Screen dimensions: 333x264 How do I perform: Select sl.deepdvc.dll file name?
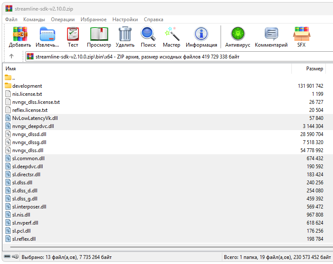pos(28,167)
